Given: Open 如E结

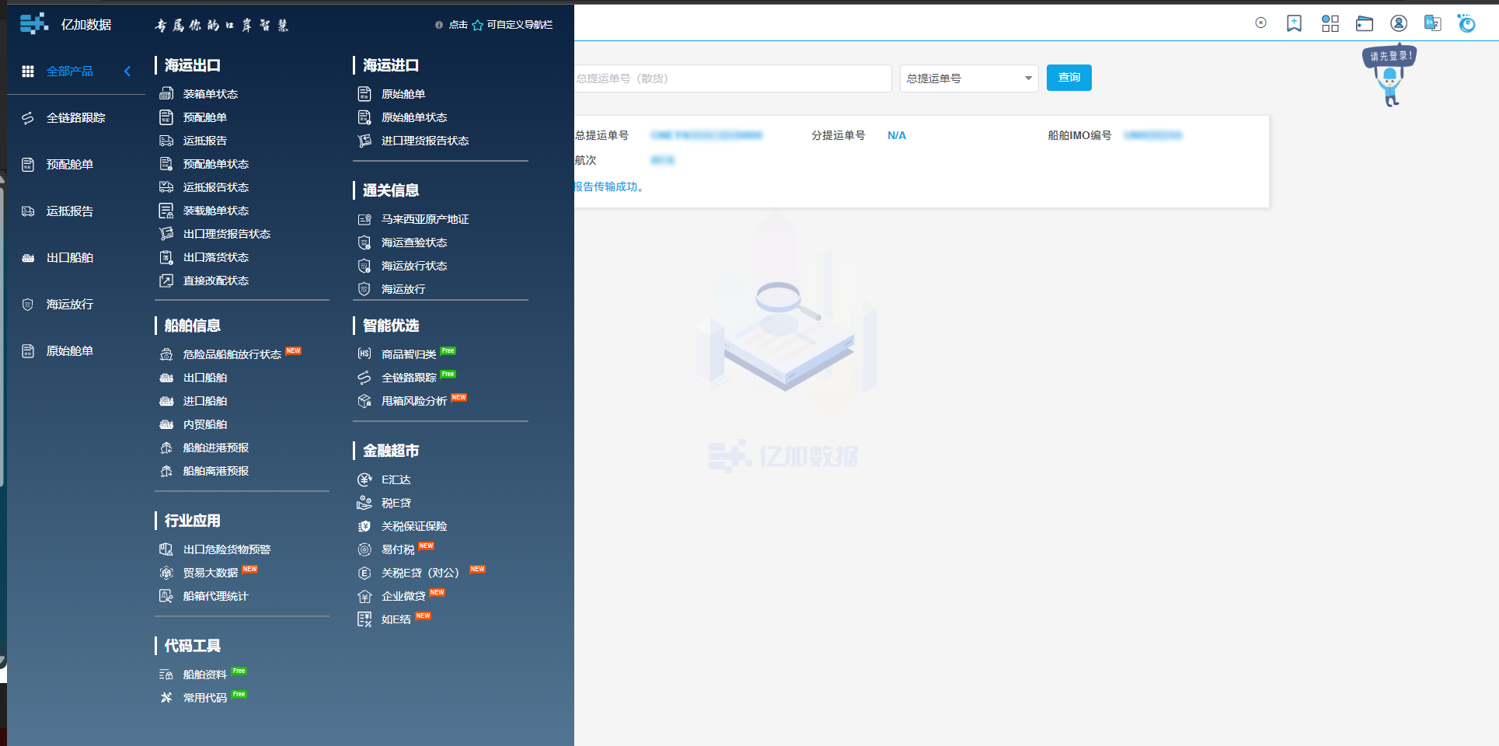Looking at the screenshot, I should pos(396,619).
